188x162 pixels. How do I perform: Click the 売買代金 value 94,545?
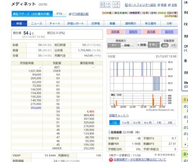(88, 56)
